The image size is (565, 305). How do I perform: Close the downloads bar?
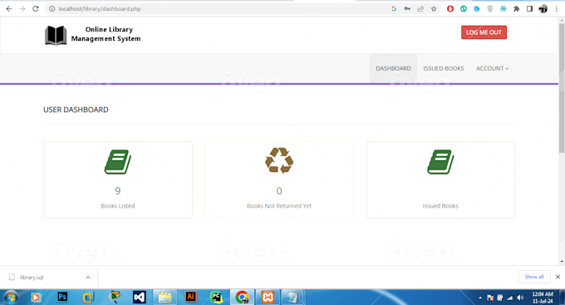(558, 277)
